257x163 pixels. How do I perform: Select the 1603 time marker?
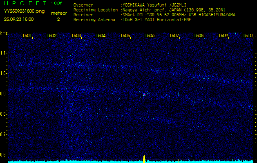(x=76, y=36)
